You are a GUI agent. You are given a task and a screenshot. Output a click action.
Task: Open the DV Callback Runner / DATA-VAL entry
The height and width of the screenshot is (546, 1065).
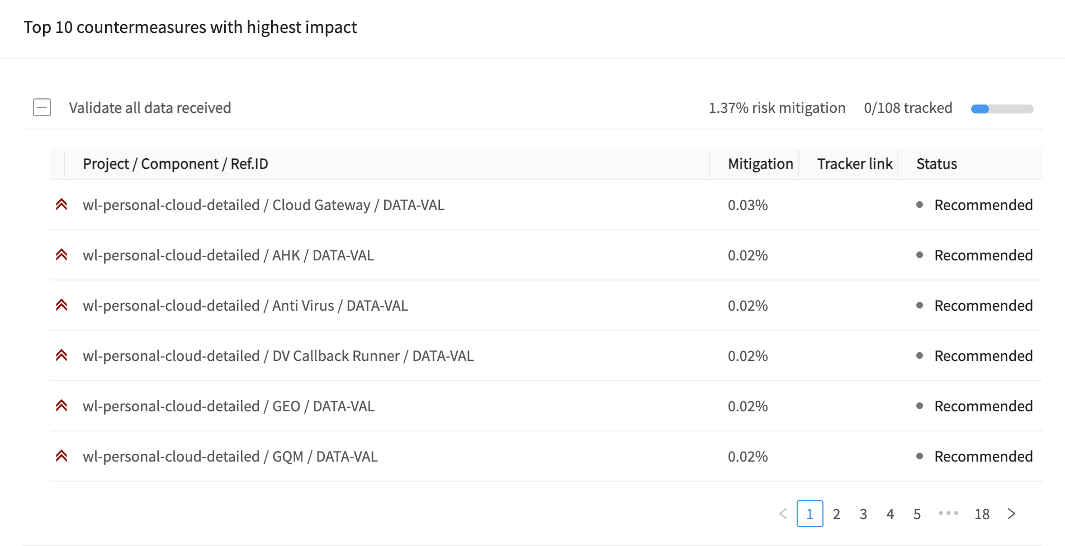click(278, 356)
